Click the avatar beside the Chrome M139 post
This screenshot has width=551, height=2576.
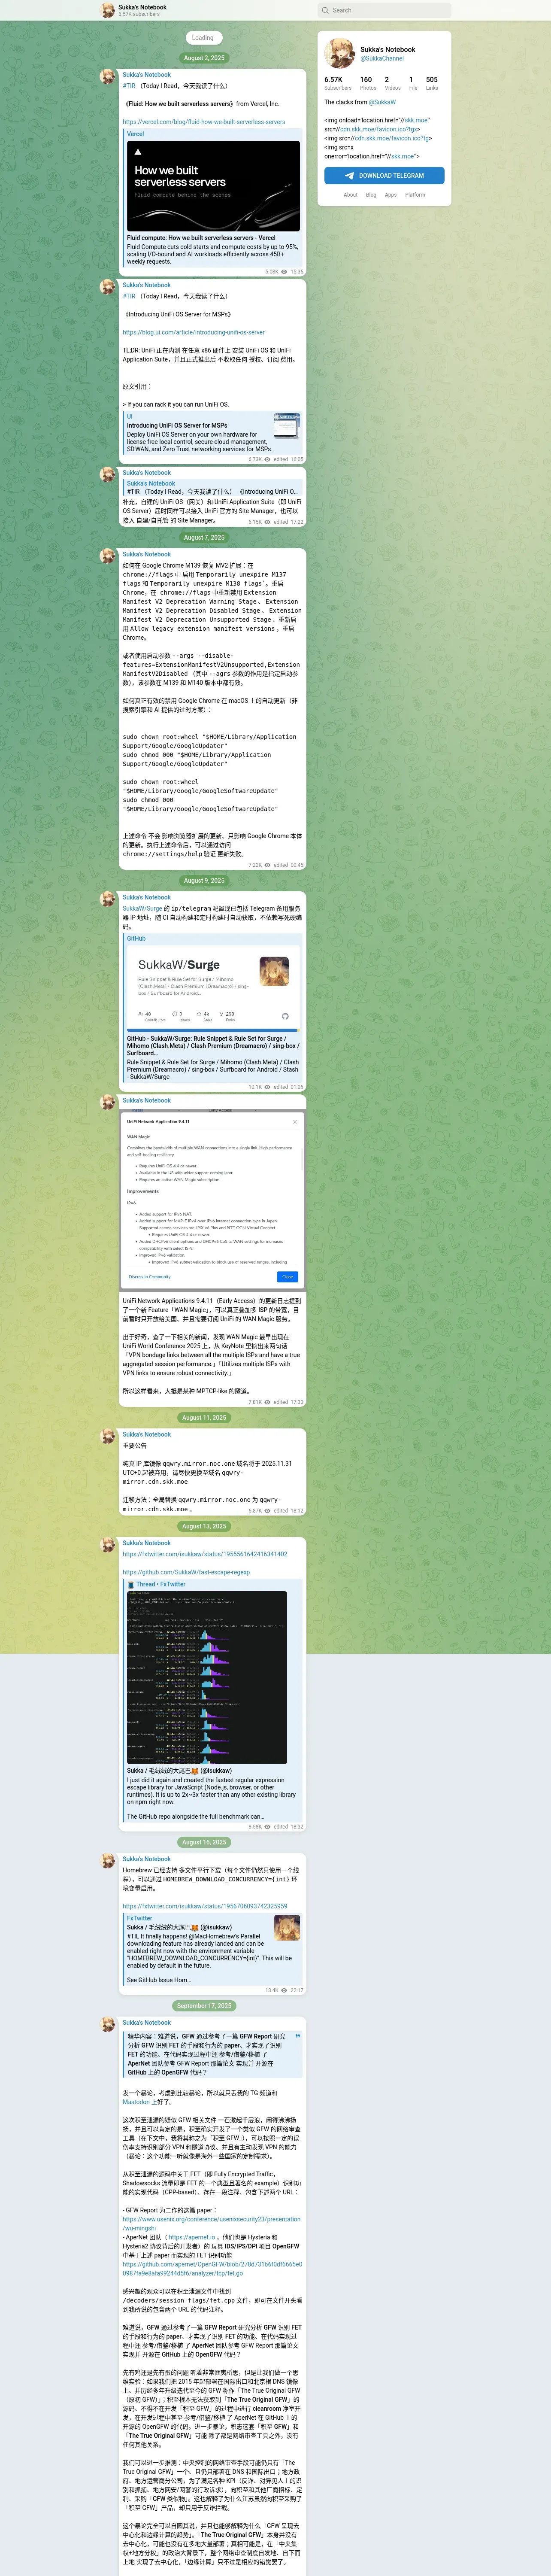coord(108,555)
